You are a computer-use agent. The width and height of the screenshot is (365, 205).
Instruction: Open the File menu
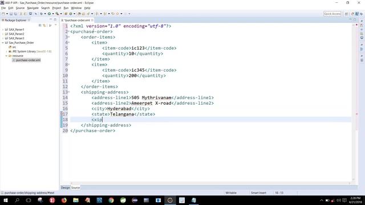point(3,8)
